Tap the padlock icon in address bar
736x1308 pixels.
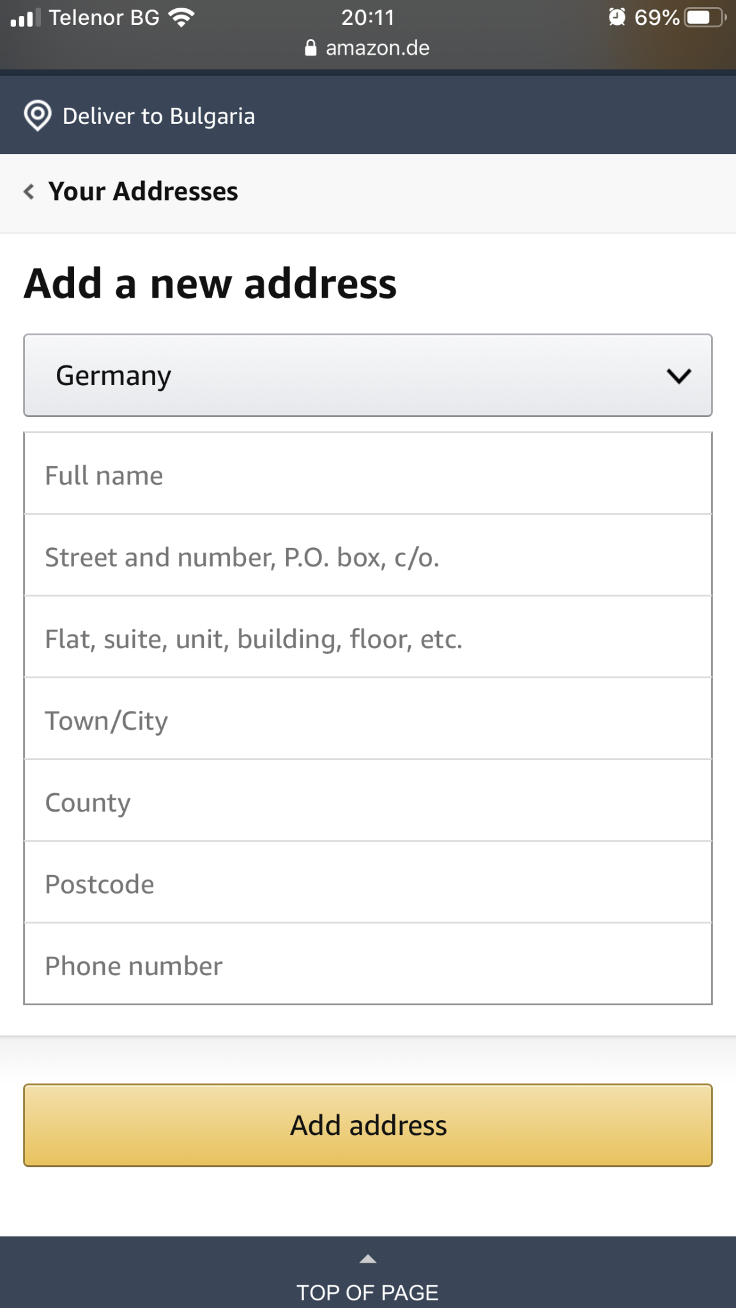click(x=310, y=48)
